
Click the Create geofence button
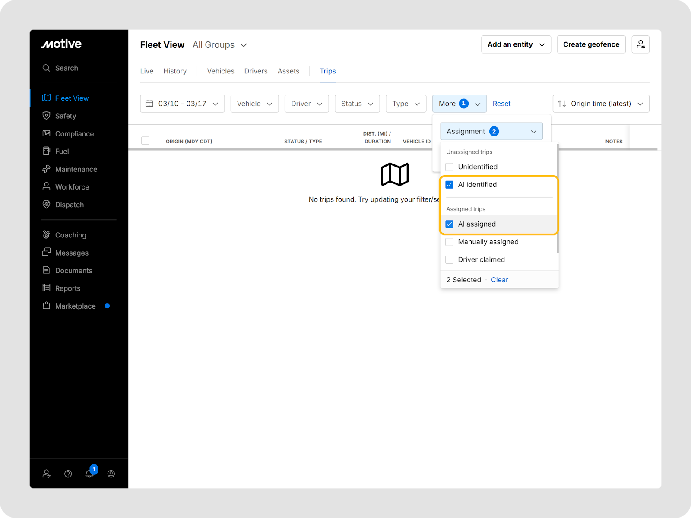point(591,44)
